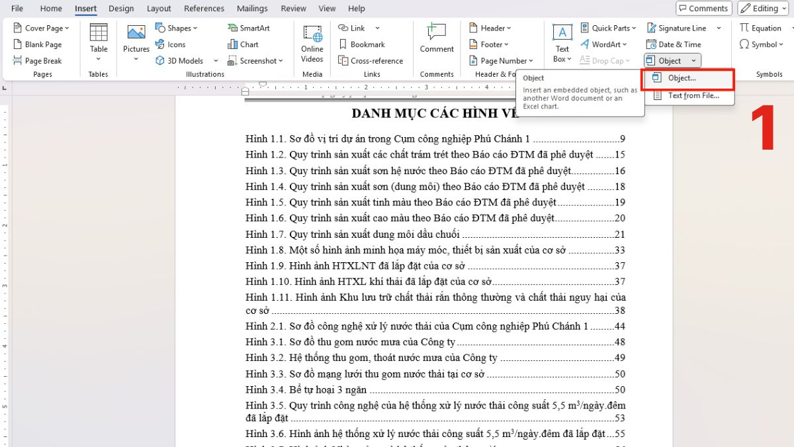
Task: Click the Pictures button
Action: click(136, 43)
